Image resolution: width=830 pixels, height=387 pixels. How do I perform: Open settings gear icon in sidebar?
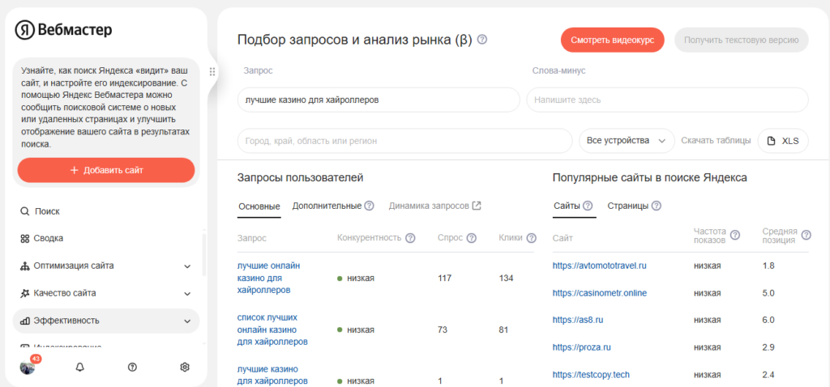click(185, 367)
